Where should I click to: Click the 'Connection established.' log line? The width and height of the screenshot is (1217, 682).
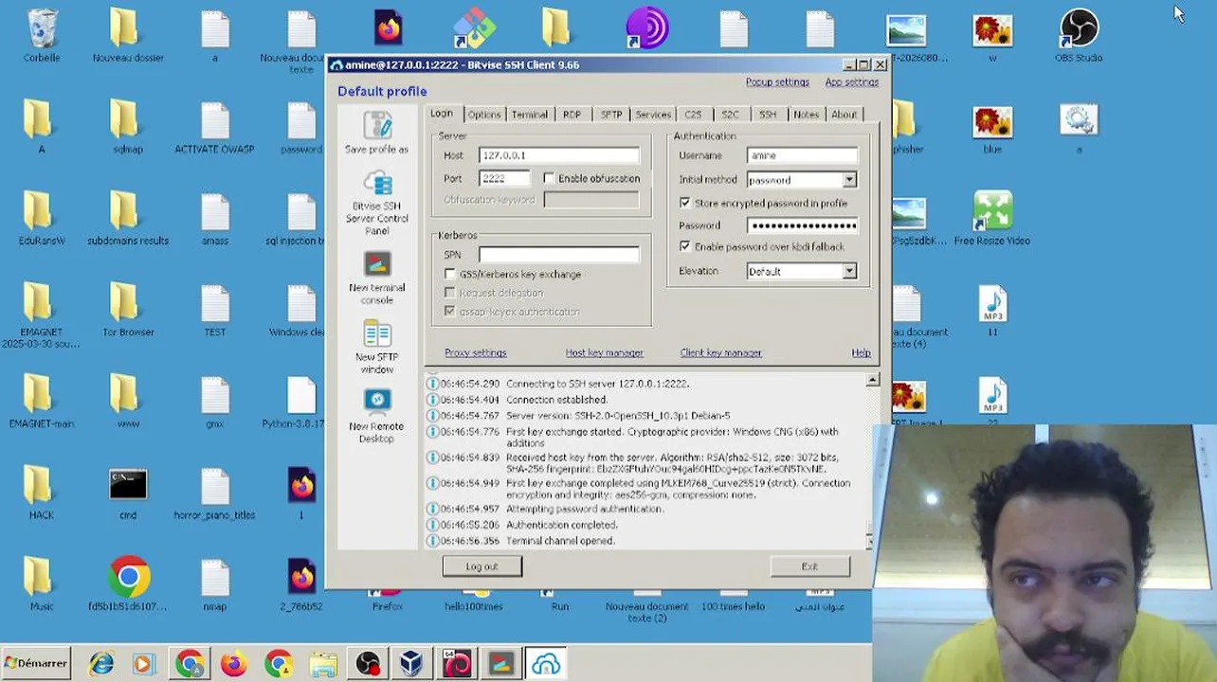coord(557,400)
